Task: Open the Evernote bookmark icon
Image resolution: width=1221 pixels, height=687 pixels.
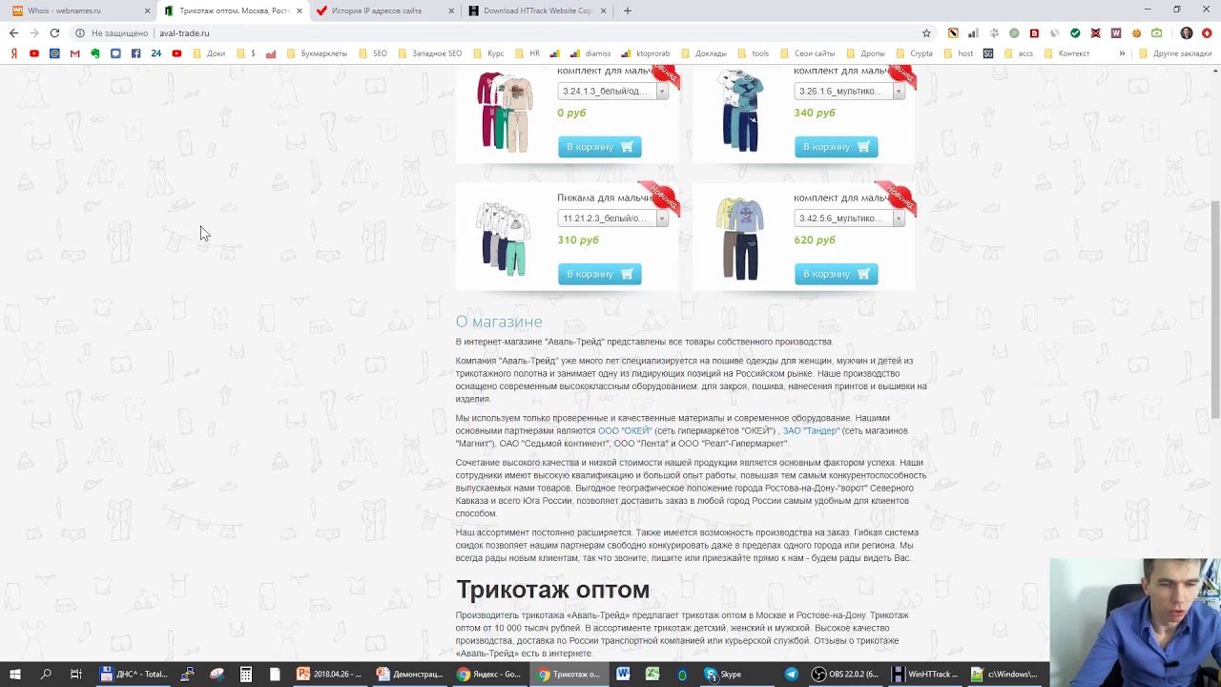Action: (95, 53)
